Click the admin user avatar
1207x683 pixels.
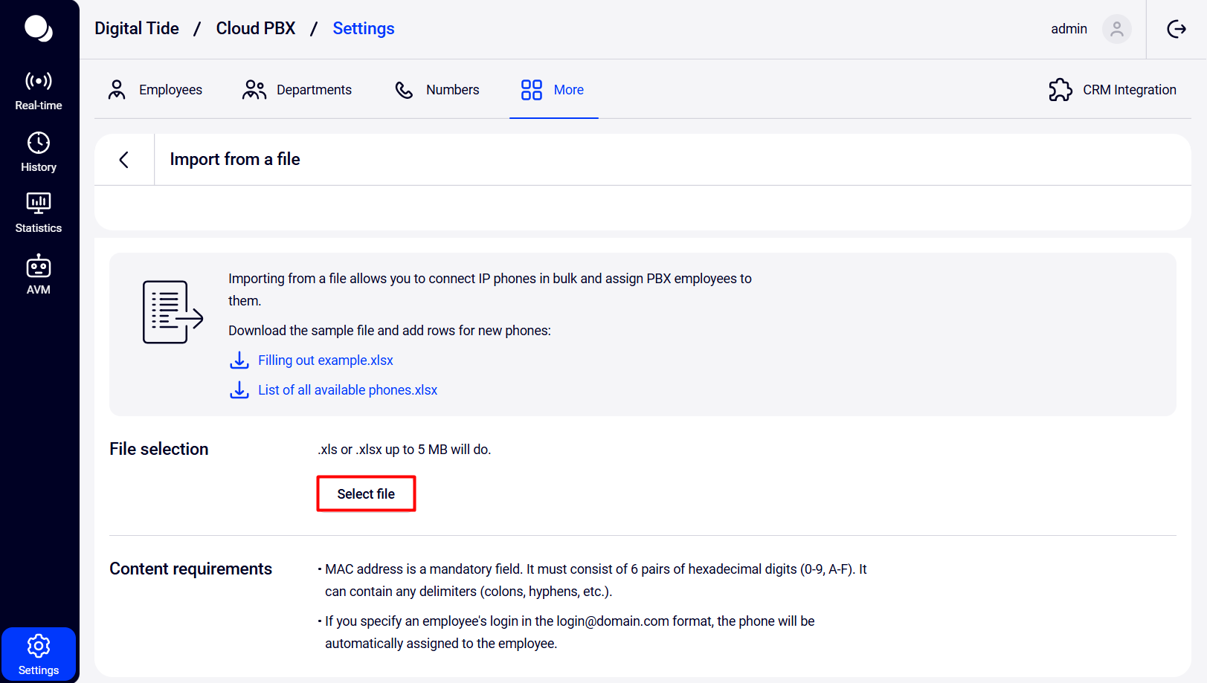1116,29
